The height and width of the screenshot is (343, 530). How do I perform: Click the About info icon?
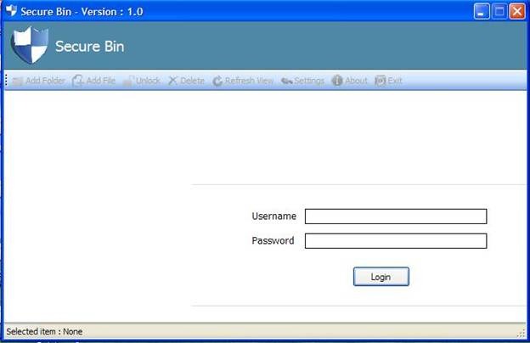(337, 81)
